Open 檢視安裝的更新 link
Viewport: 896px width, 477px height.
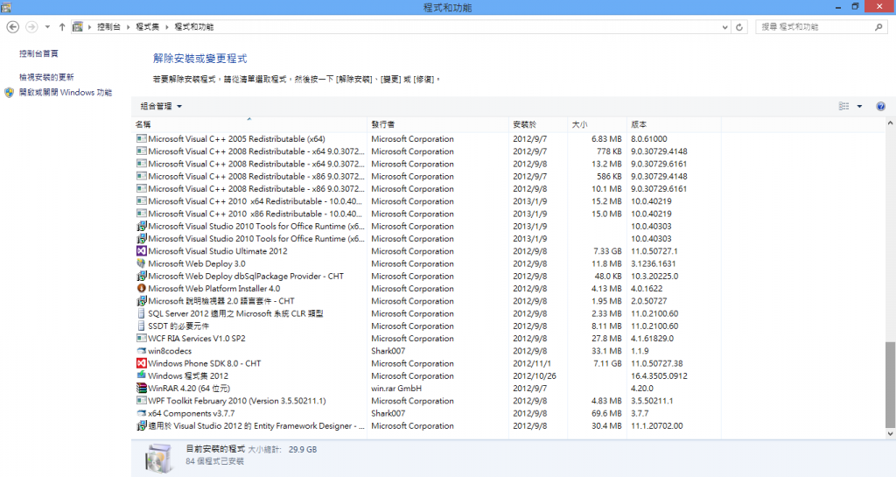(46, 77)
